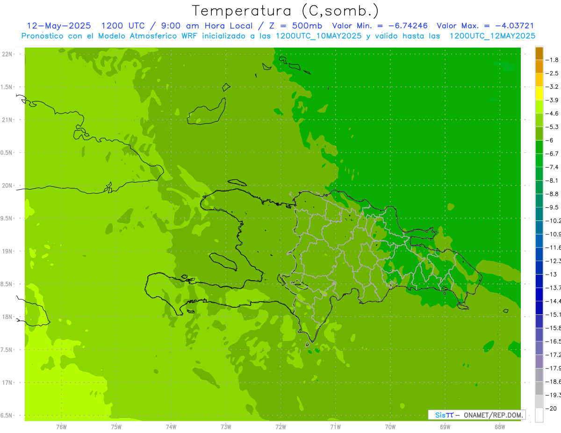Screen dimensions: 561x433
Task: Click the '18N' latitude label
Action: click(7, 317)
